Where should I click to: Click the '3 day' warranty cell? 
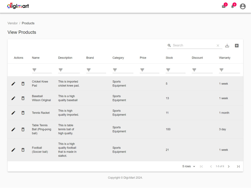222,129
